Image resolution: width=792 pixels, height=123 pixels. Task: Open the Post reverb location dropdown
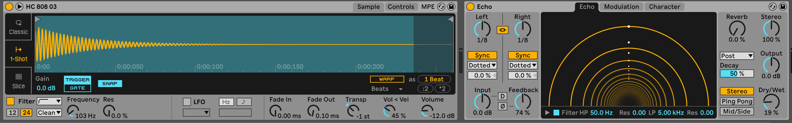point(737,56)
